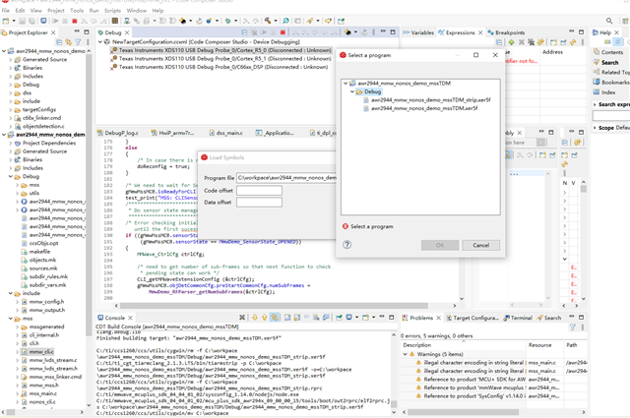Click the Project Explorer vertical scrollbar
Image resolution: width=630 pixels, height=418 pixels.
pyautogui.click(x=89, y=193)
